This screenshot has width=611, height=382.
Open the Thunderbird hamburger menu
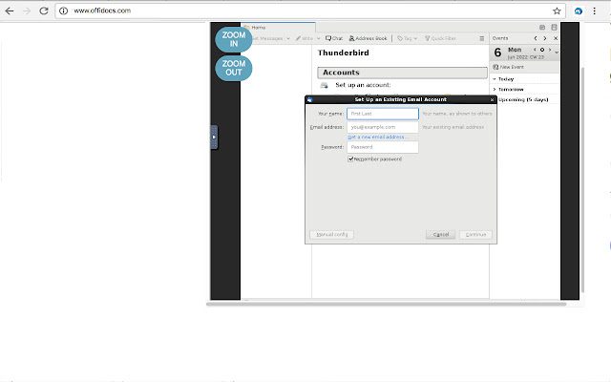tap(481, 38)
